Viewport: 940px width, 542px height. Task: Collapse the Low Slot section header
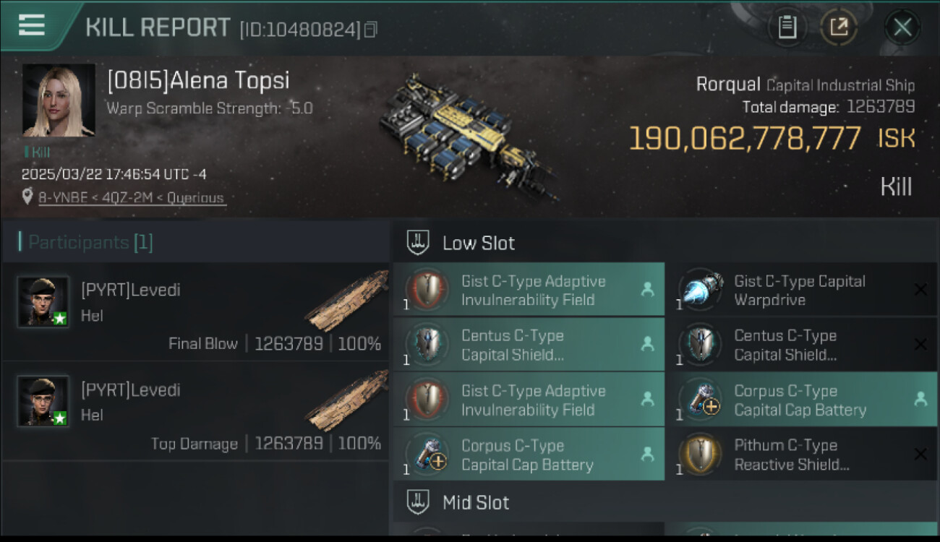(x=665, y=243)
